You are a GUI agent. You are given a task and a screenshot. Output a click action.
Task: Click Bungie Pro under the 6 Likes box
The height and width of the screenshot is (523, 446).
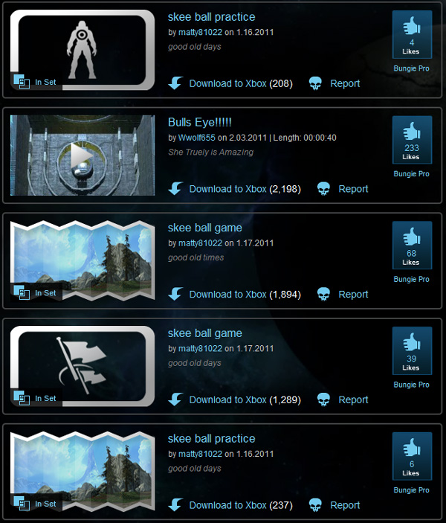coord(411,490)
